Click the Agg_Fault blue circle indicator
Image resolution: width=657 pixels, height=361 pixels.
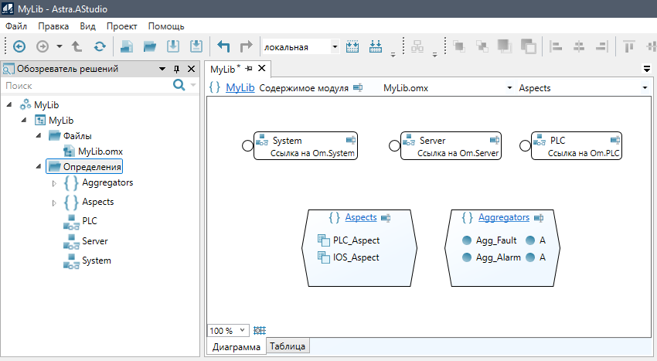click(466, 240)
